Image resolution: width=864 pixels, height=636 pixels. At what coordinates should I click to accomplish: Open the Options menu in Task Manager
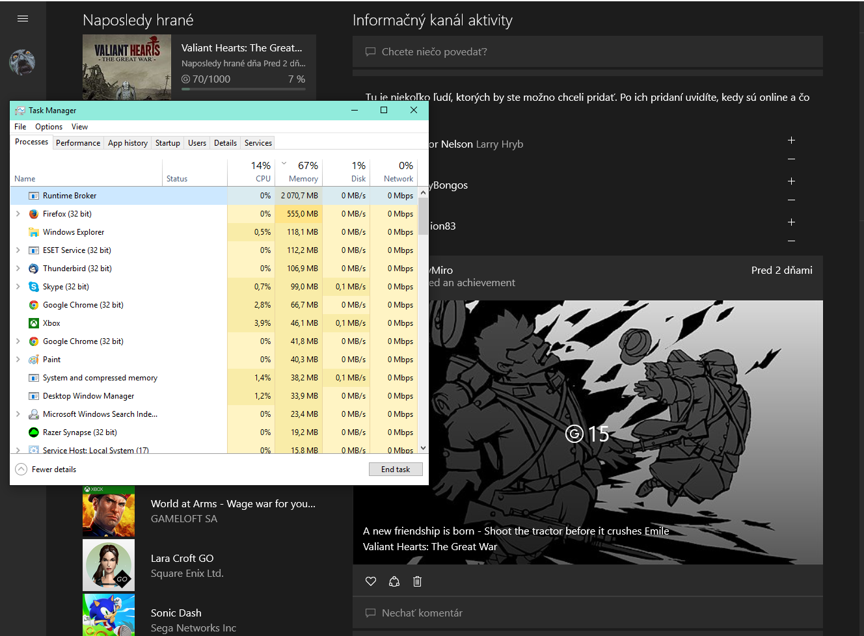pyautogui.click(x=49, y=127)
